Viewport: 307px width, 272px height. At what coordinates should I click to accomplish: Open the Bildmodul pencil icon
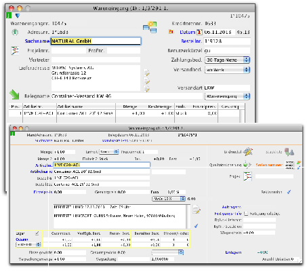[x=247, y=151]
